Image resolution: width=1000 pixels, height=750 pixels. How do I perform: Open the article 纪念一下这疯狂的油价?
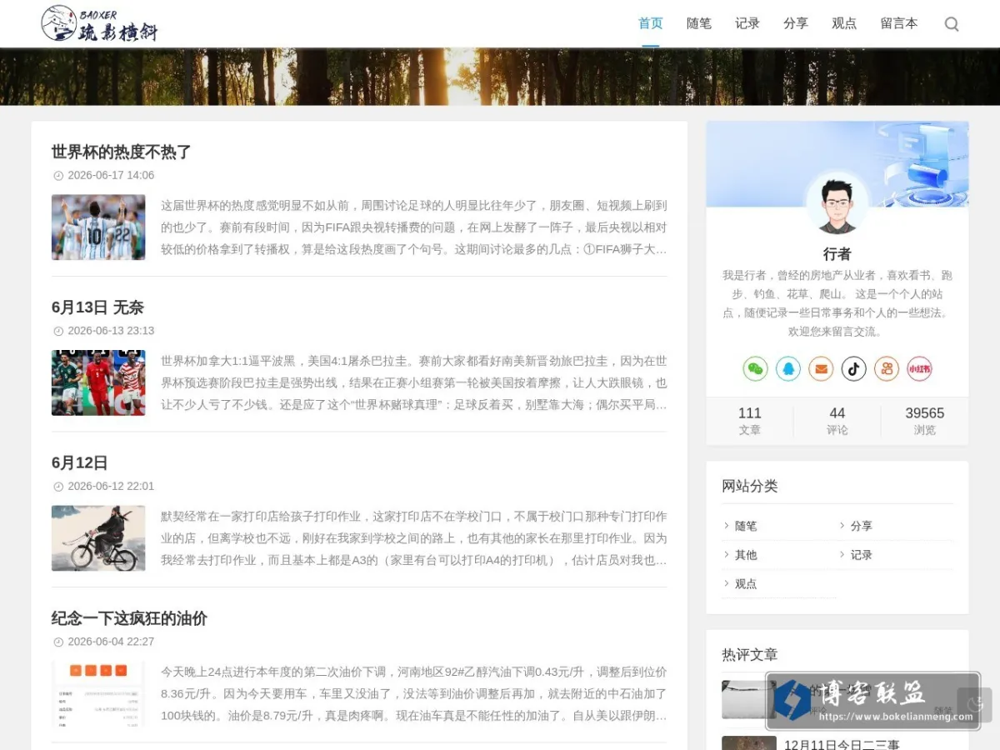pos(129,618)
